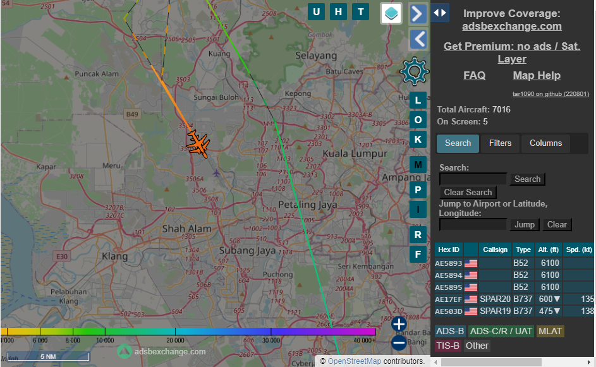Screen dimensions: 596x367
Task: Toggle the F map button
Action: tap(418, 254)
